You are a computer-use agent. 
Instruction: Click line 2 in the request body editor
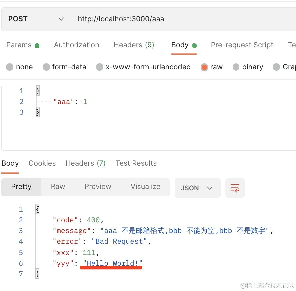coord(133,102)
